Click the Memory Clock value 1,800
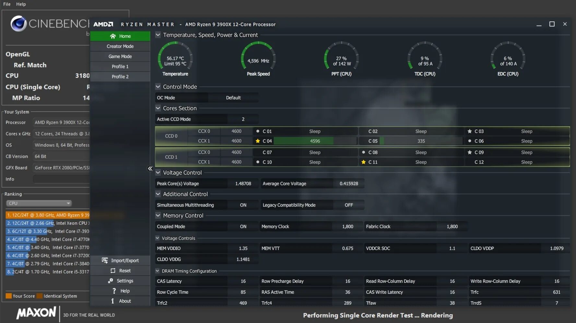The height and width of the screenshot is (323, 576). [x=347, y=226]
